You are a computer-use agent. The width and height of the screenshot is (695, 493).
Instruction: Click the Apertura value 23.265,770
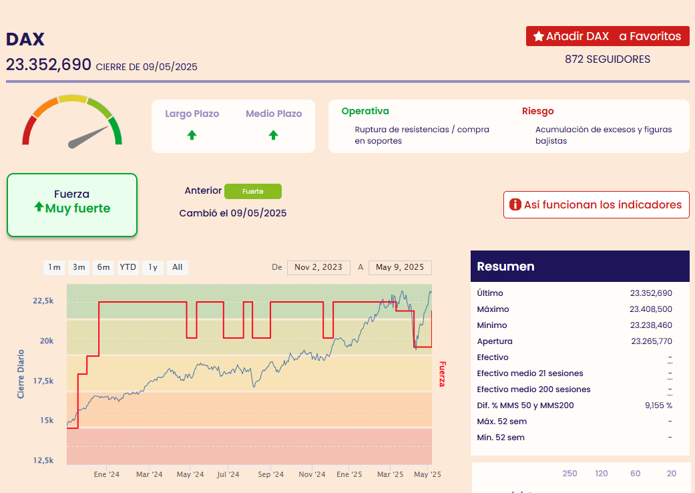tap(652, 341)
